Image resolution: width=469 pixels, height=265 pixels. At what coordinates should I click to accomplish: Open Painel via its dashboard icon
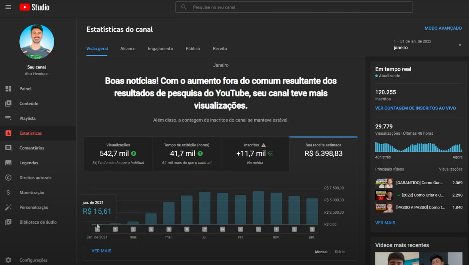tap(8, 89)
